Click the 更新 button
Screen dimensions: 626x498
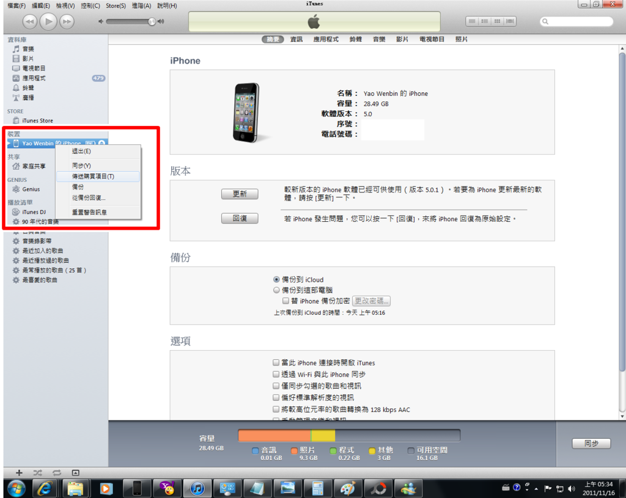(x=240, y=194)
